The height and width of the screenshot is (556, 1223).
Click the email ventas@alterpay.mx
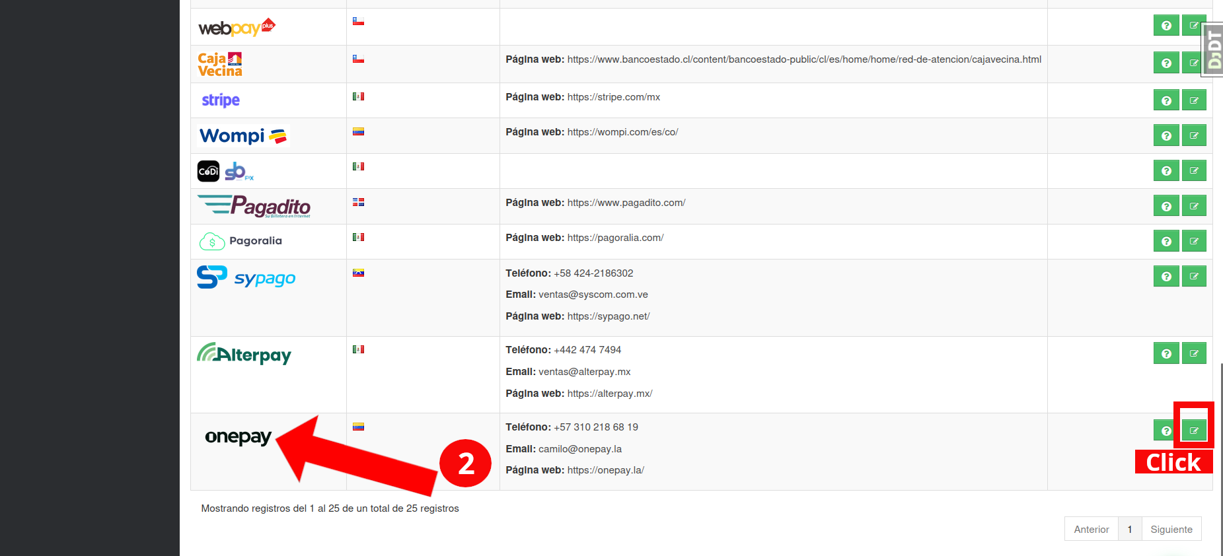(x=585, y=372)
